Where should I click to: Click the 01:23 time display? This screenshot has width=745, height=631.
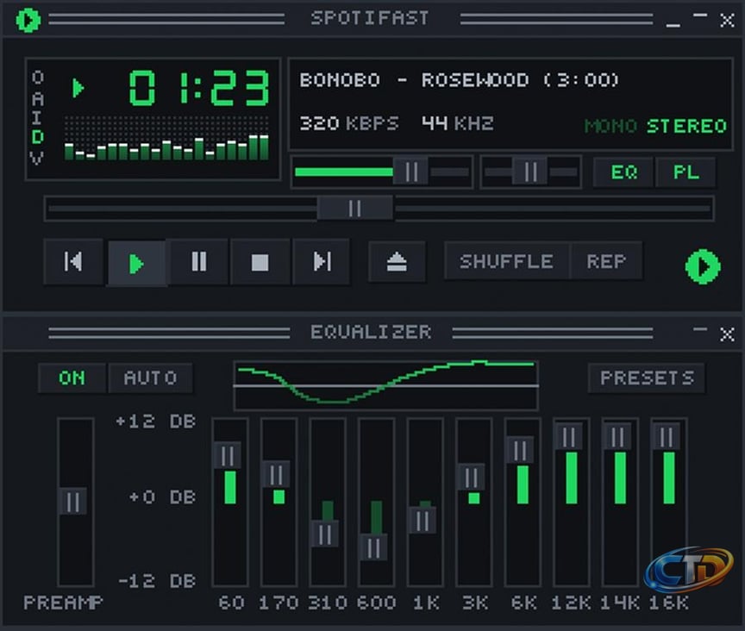pyautogui.click(x=199, y=88)
